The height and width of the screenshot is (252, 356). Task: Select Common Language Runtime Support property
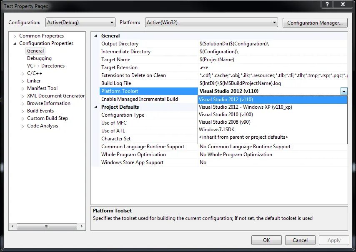149,147
